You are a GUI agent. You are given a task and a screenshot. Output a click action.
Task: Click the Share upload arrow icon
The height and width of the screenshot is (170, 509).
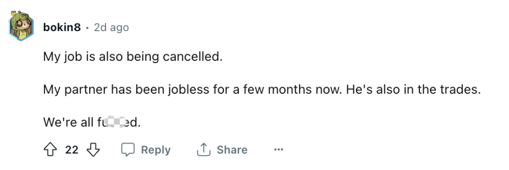coord(204,150)
